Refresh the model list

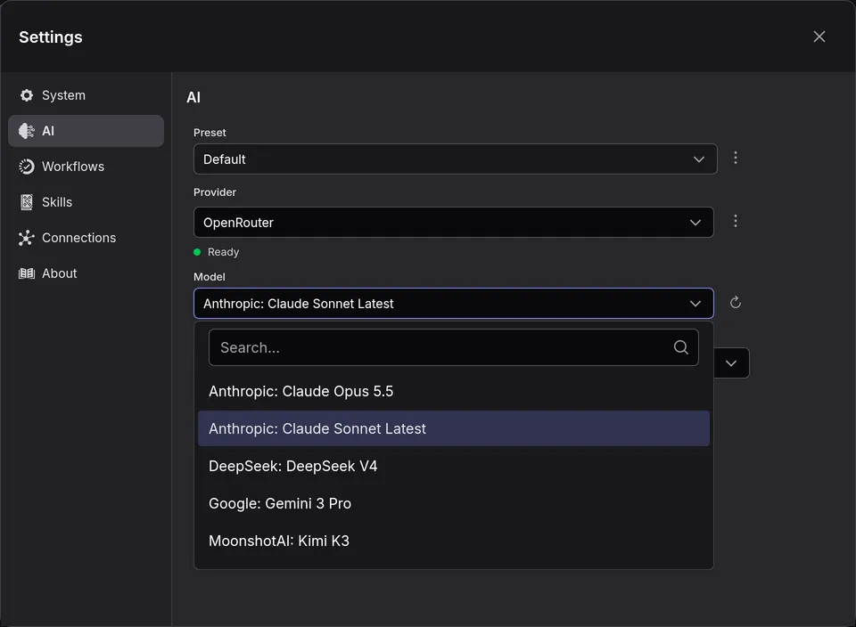[x=736, y=303]
